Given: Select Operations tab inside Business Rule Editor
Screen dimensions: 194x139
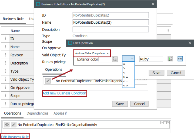Looking at the screenshot, I should click(x=53, y=70).
